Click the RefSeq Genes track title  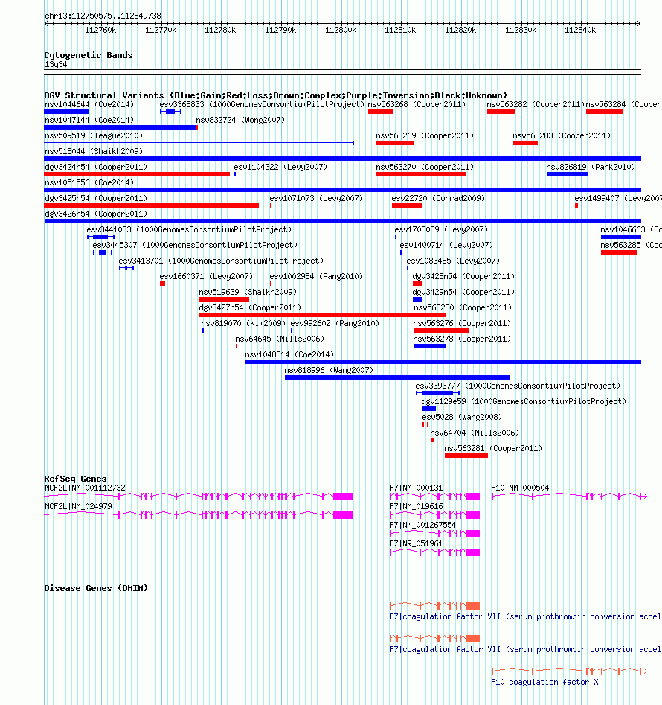[75, 479]
